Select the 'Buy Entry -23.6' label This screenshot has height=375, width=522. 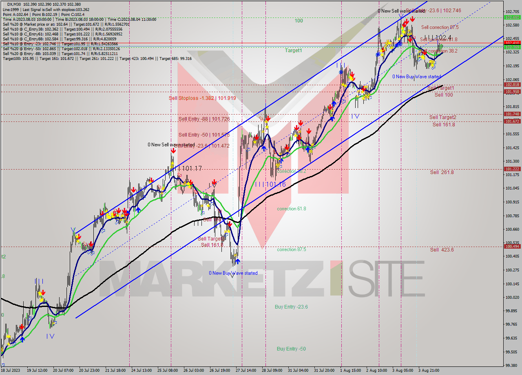tap(291, 307)
